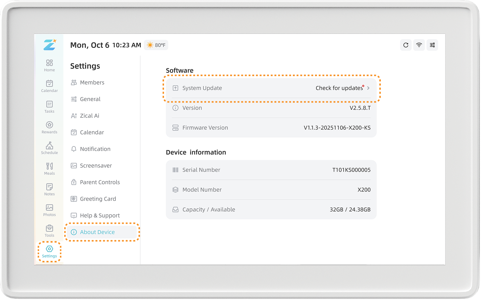Image resolution: width=481 pixels, height=300 pixels.
Task: Click the 80°F weather widget
Action: [156, 45]
